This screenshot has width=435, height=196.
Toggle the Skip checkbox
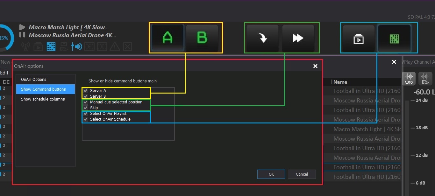pyautogui.click(x=85, y=108)
